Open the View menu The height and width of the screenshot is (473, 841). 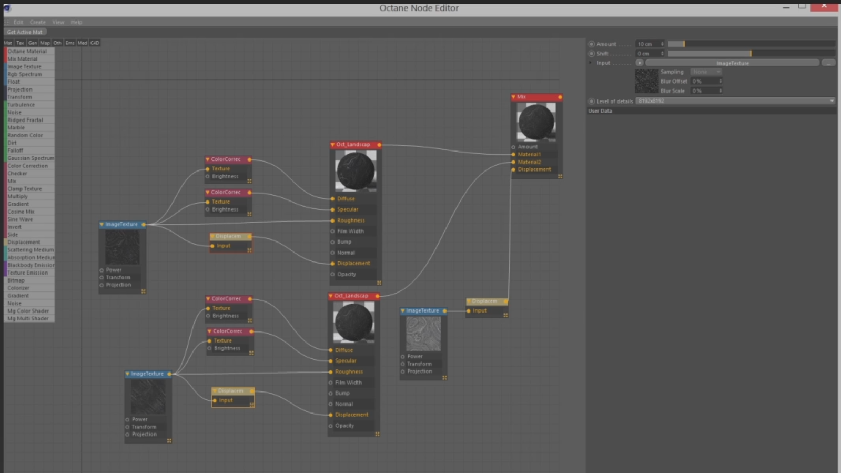tap(58, 22)
